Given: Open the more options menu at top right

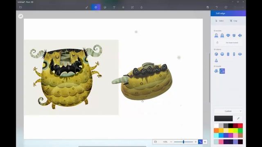Looking at the screenshot, I should click(x=243, y=7).
